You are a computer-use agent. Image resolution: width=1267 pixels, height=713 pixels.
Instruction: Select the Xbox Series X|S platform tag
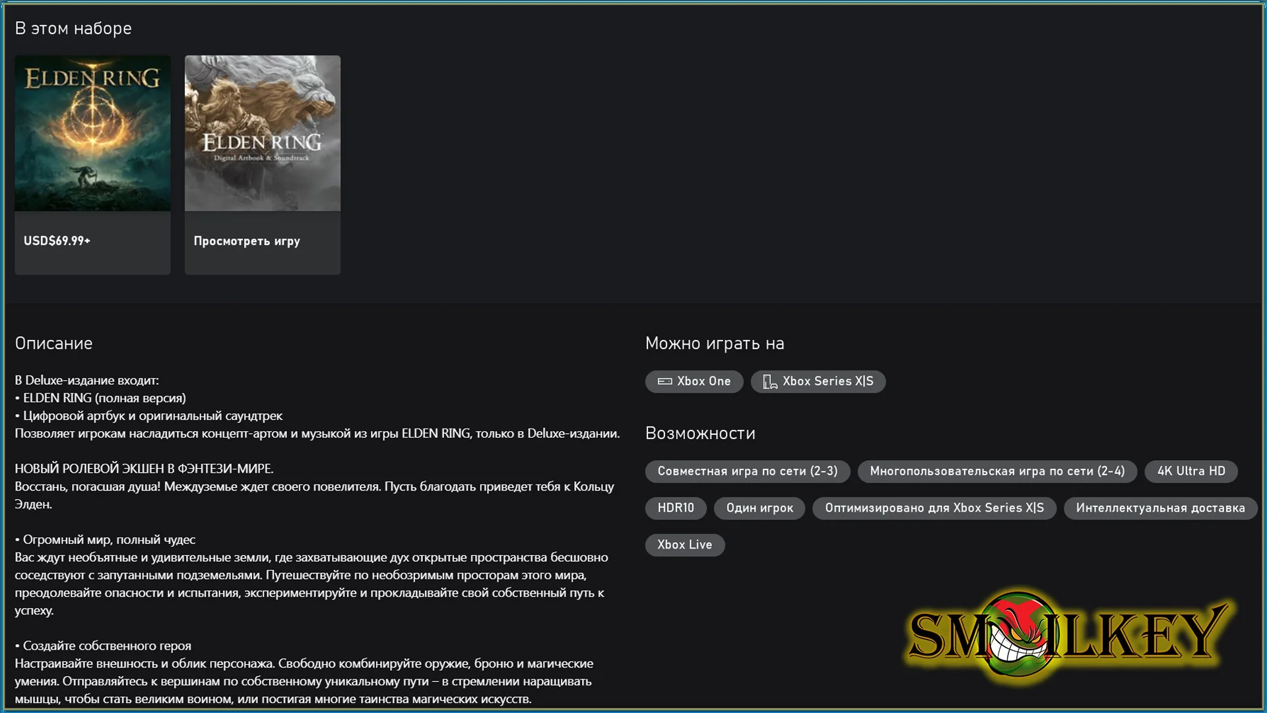pyautogui.click(x=818, y=382)
